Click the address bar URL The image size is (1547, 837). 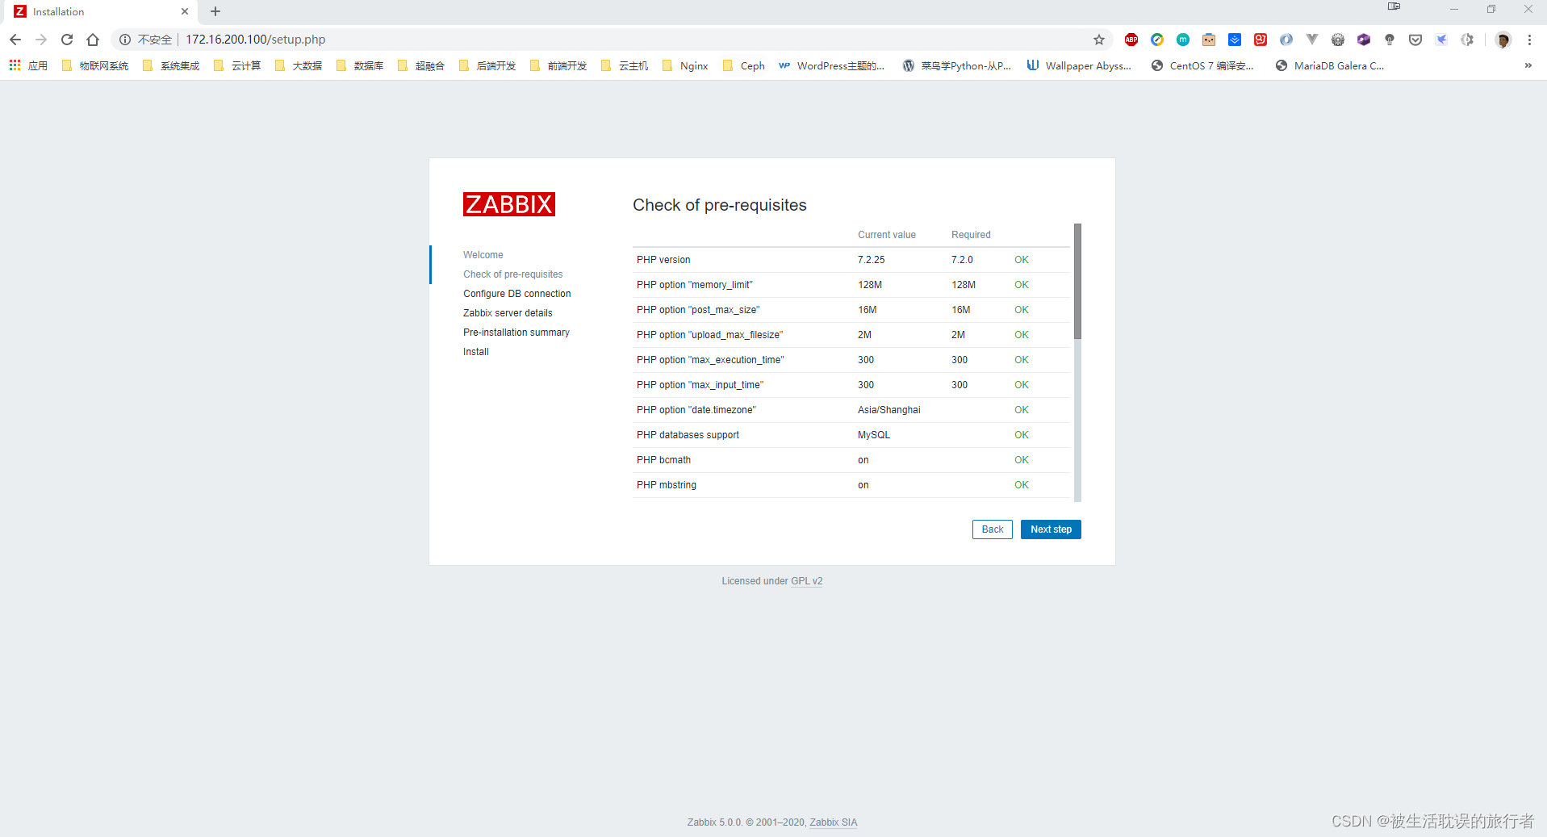(256, 40)
